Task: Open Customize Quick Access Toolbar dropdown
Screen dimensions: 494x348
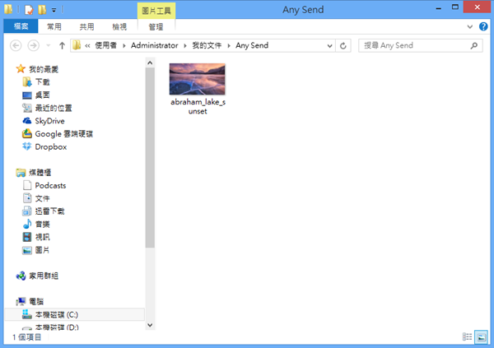Action: (54, 11)
